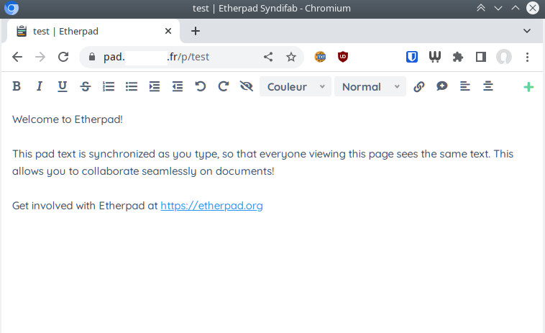Apply strikethrough formatting
The image size is (545, 333).
click(x=85, y=86)
